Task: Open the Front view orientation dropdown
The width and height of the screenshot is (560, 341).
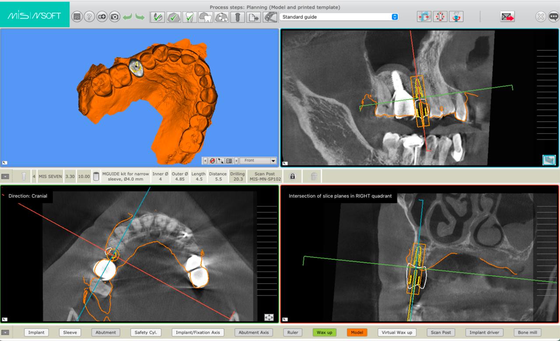Action: [258, 161]
